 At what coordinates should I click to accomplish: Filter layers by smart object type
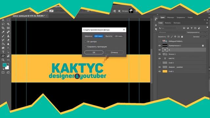[199, 28]
